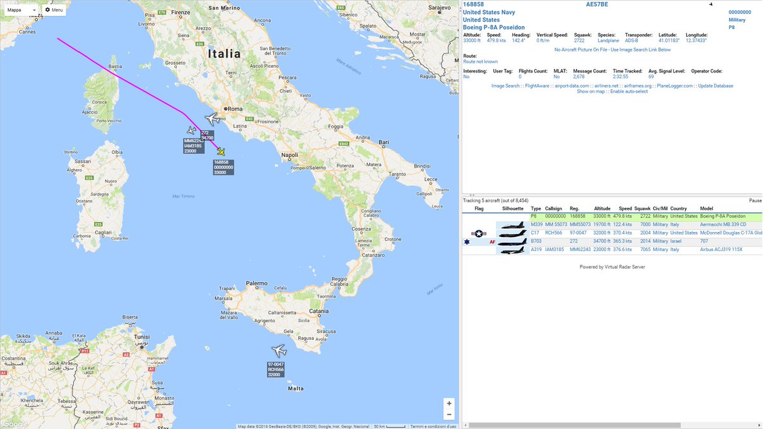Click the Pause link

tap(755, 200)
